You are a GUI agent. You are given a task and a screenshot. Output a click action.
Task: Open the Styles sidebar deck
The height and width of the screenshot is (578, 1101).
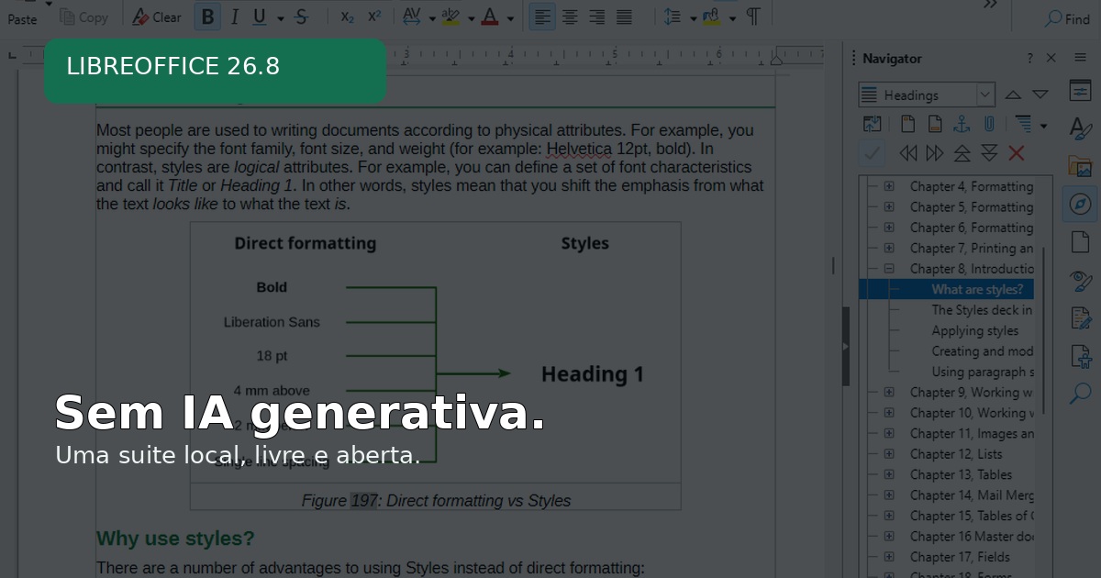[x=1081, y=128]
